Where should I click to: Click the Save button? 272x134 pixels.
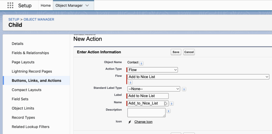(176, 52)
